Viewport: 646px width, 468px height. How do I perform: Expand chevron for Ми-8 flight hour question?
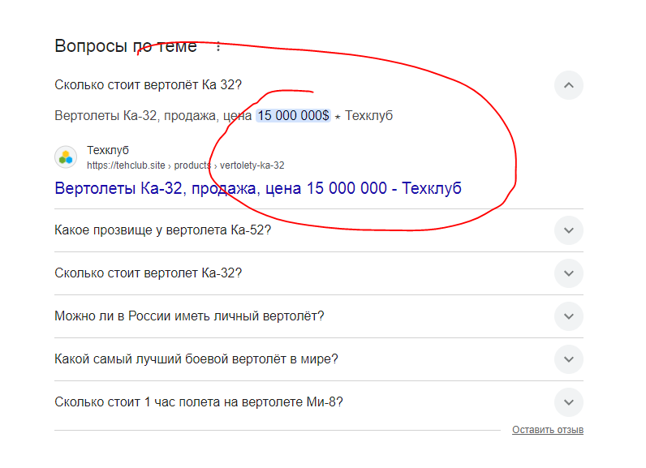pos(569,402)
